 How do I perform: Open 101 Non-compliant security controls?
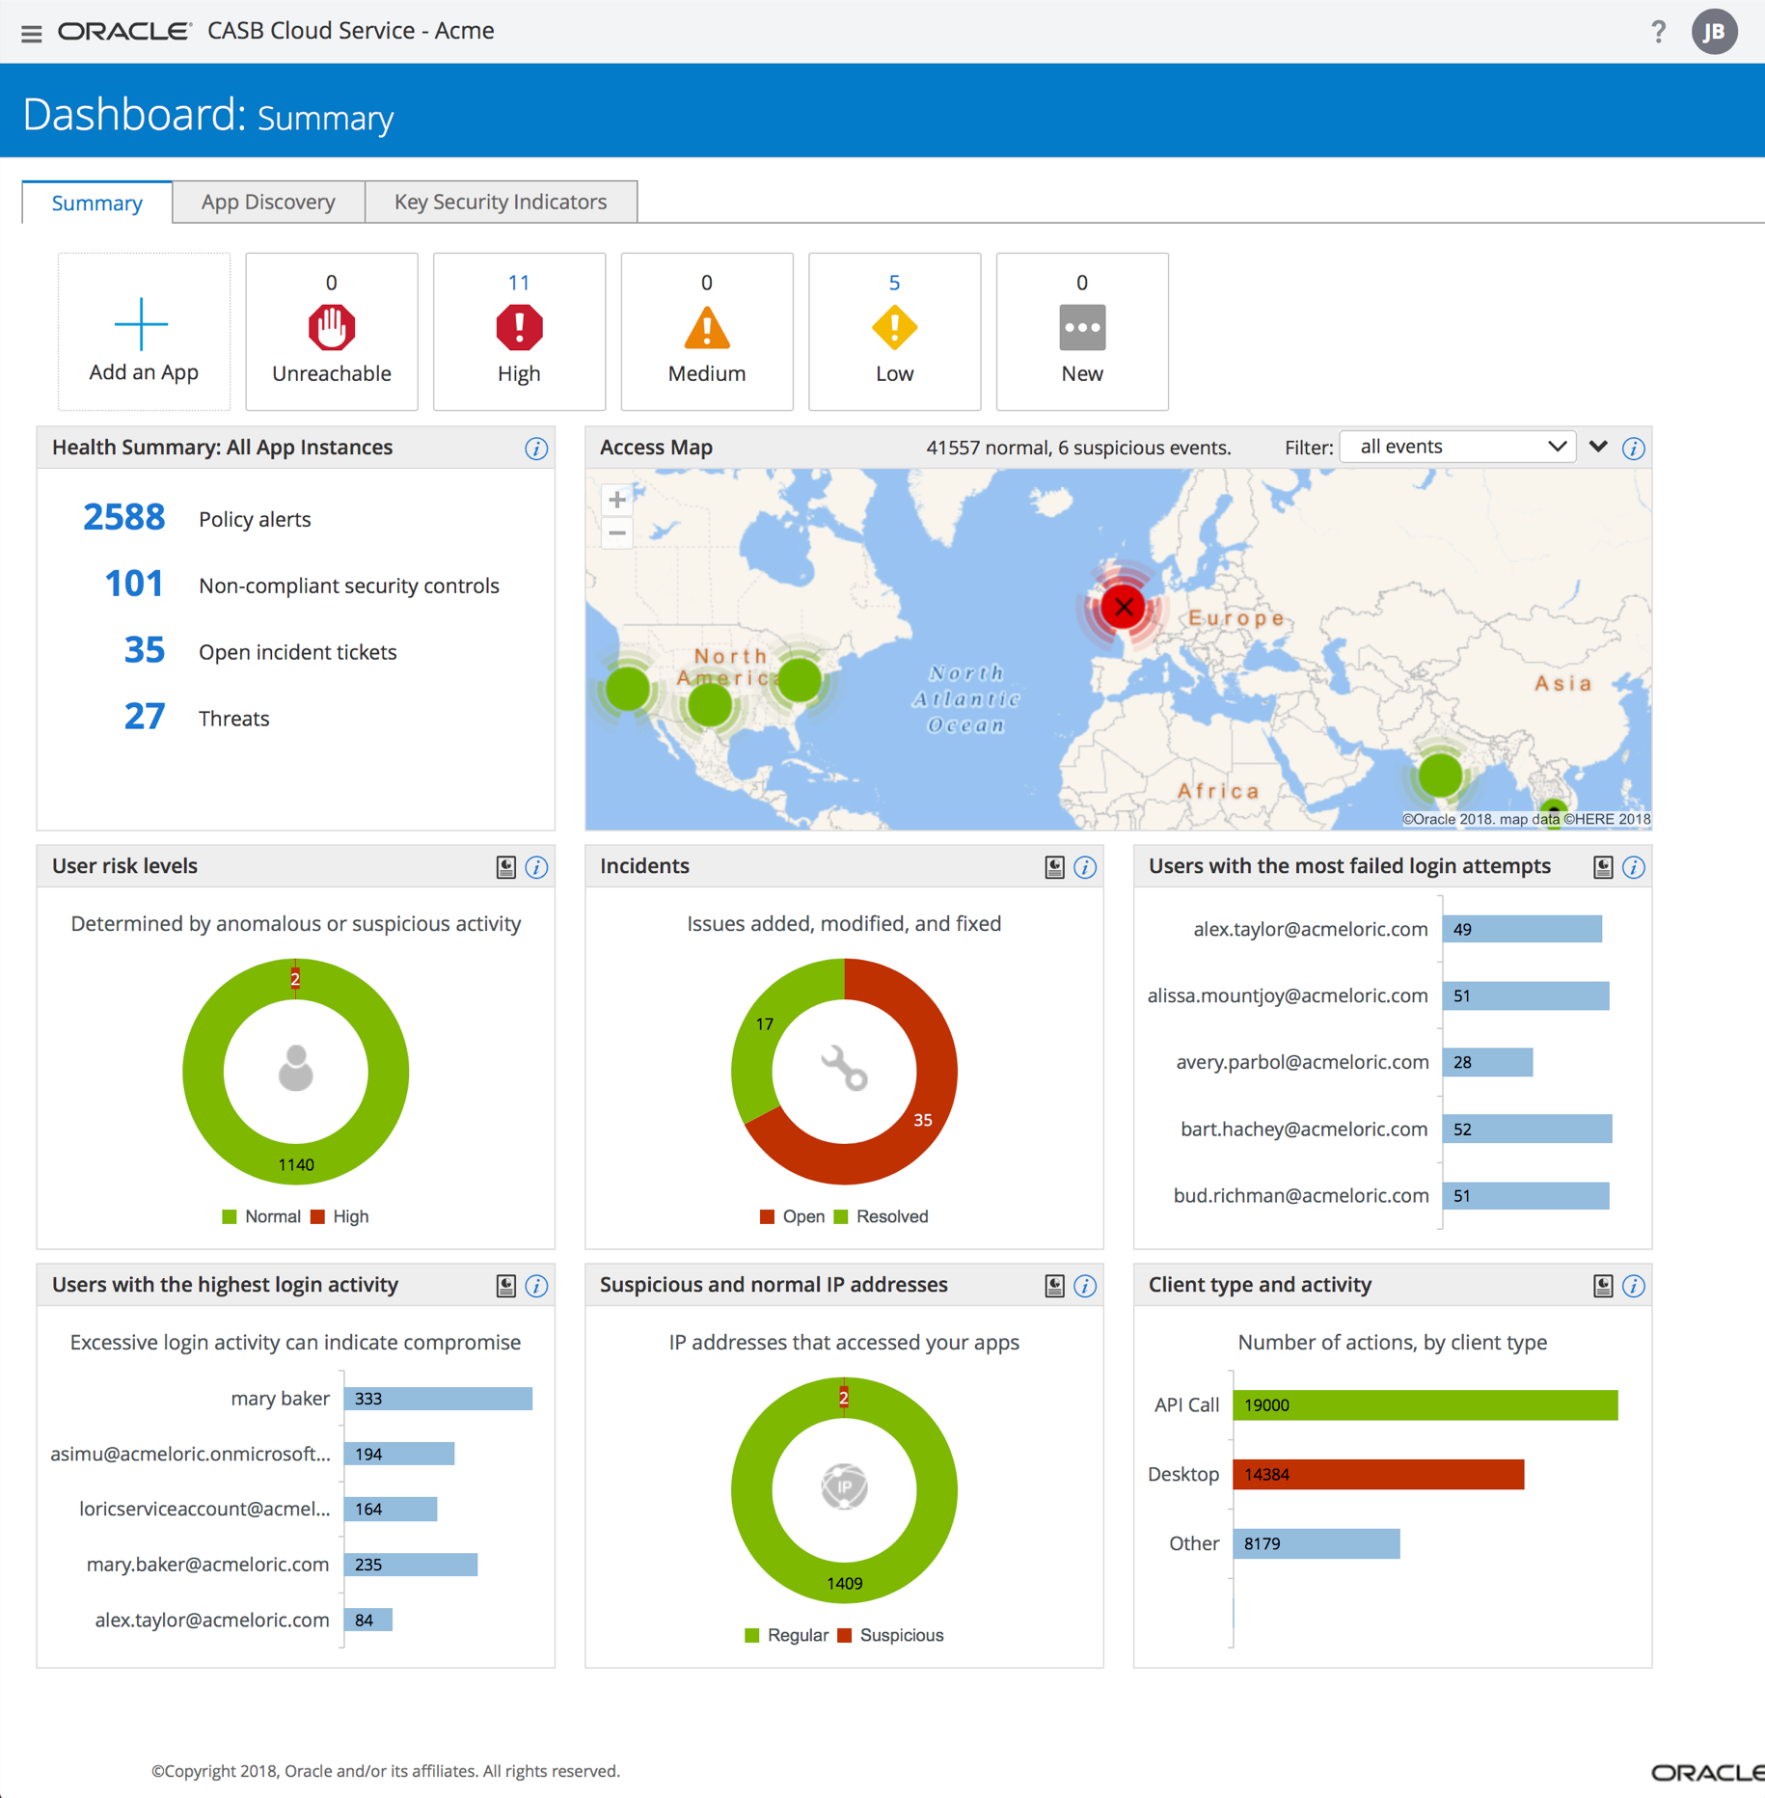(x=133, y=585)
